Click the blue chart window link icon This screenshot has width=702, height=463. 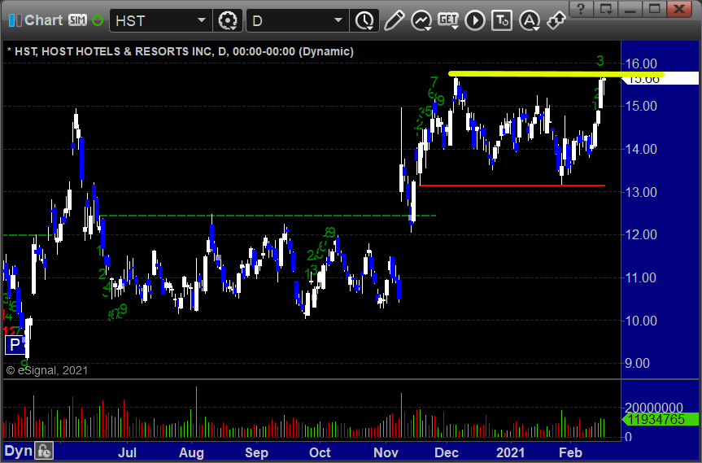click(x=15, y=20)
